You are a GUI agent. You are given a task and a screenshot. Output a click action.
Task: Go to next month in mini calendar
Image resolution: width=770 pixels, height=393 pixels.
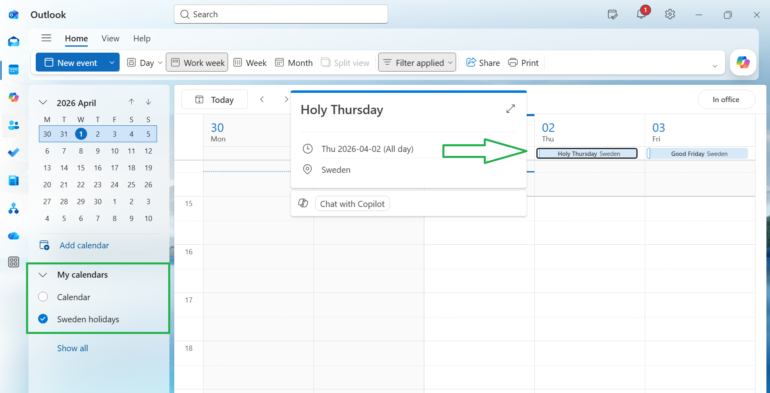(x=149, y=102)
